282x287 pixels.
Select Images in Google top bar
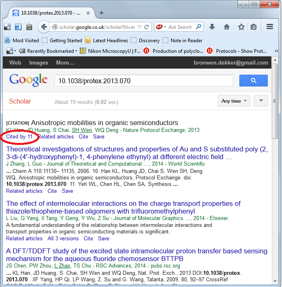(x=39, y=63)
